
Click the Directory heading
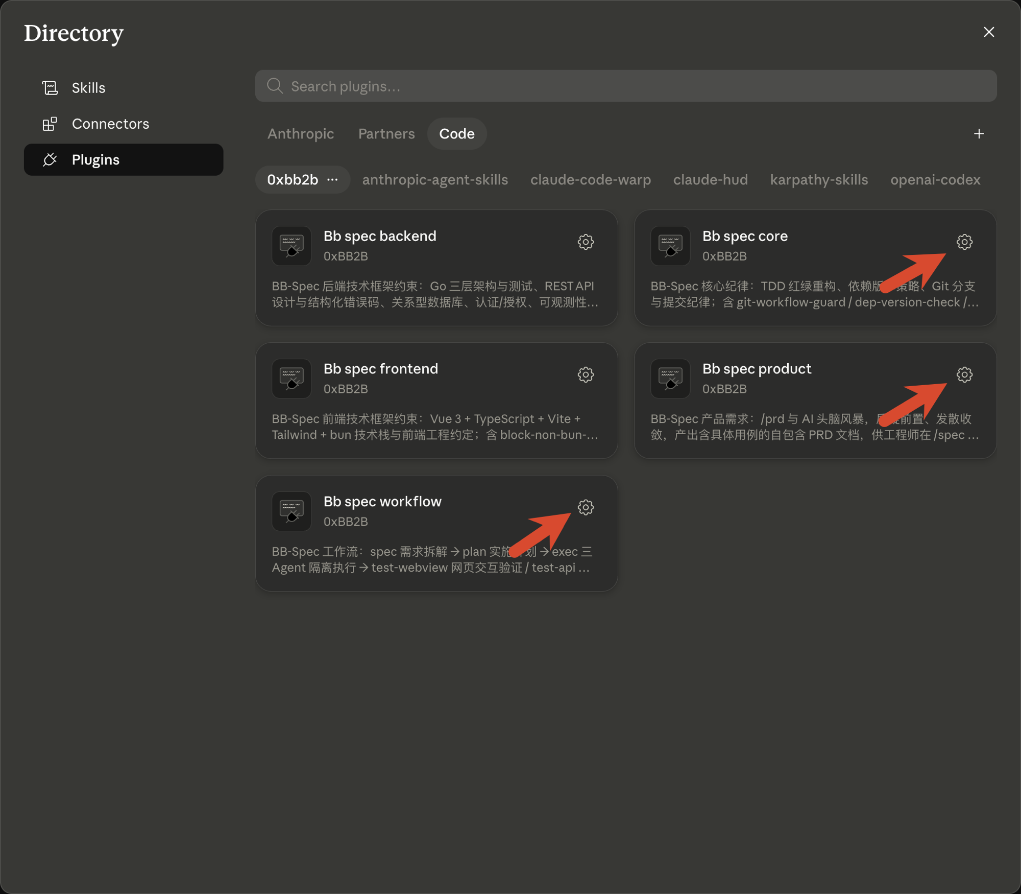pos(74,34)
